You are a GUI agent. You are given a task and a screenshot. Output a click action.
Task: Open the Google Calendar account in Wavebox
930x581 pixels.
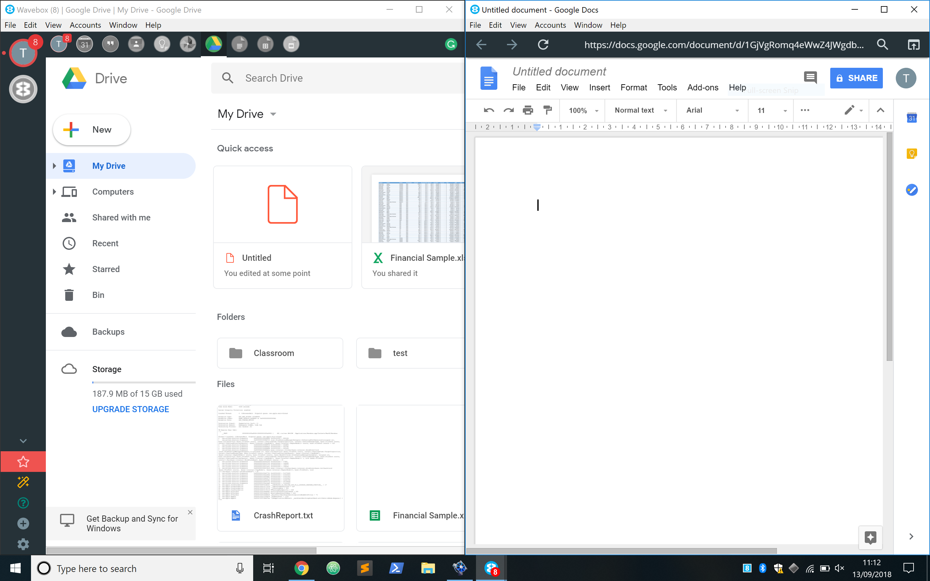coord(84,44)
